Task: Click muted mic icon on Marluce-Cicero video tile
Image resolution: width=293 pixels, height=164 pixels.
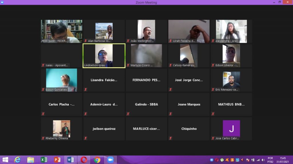Action: (128, 65)
